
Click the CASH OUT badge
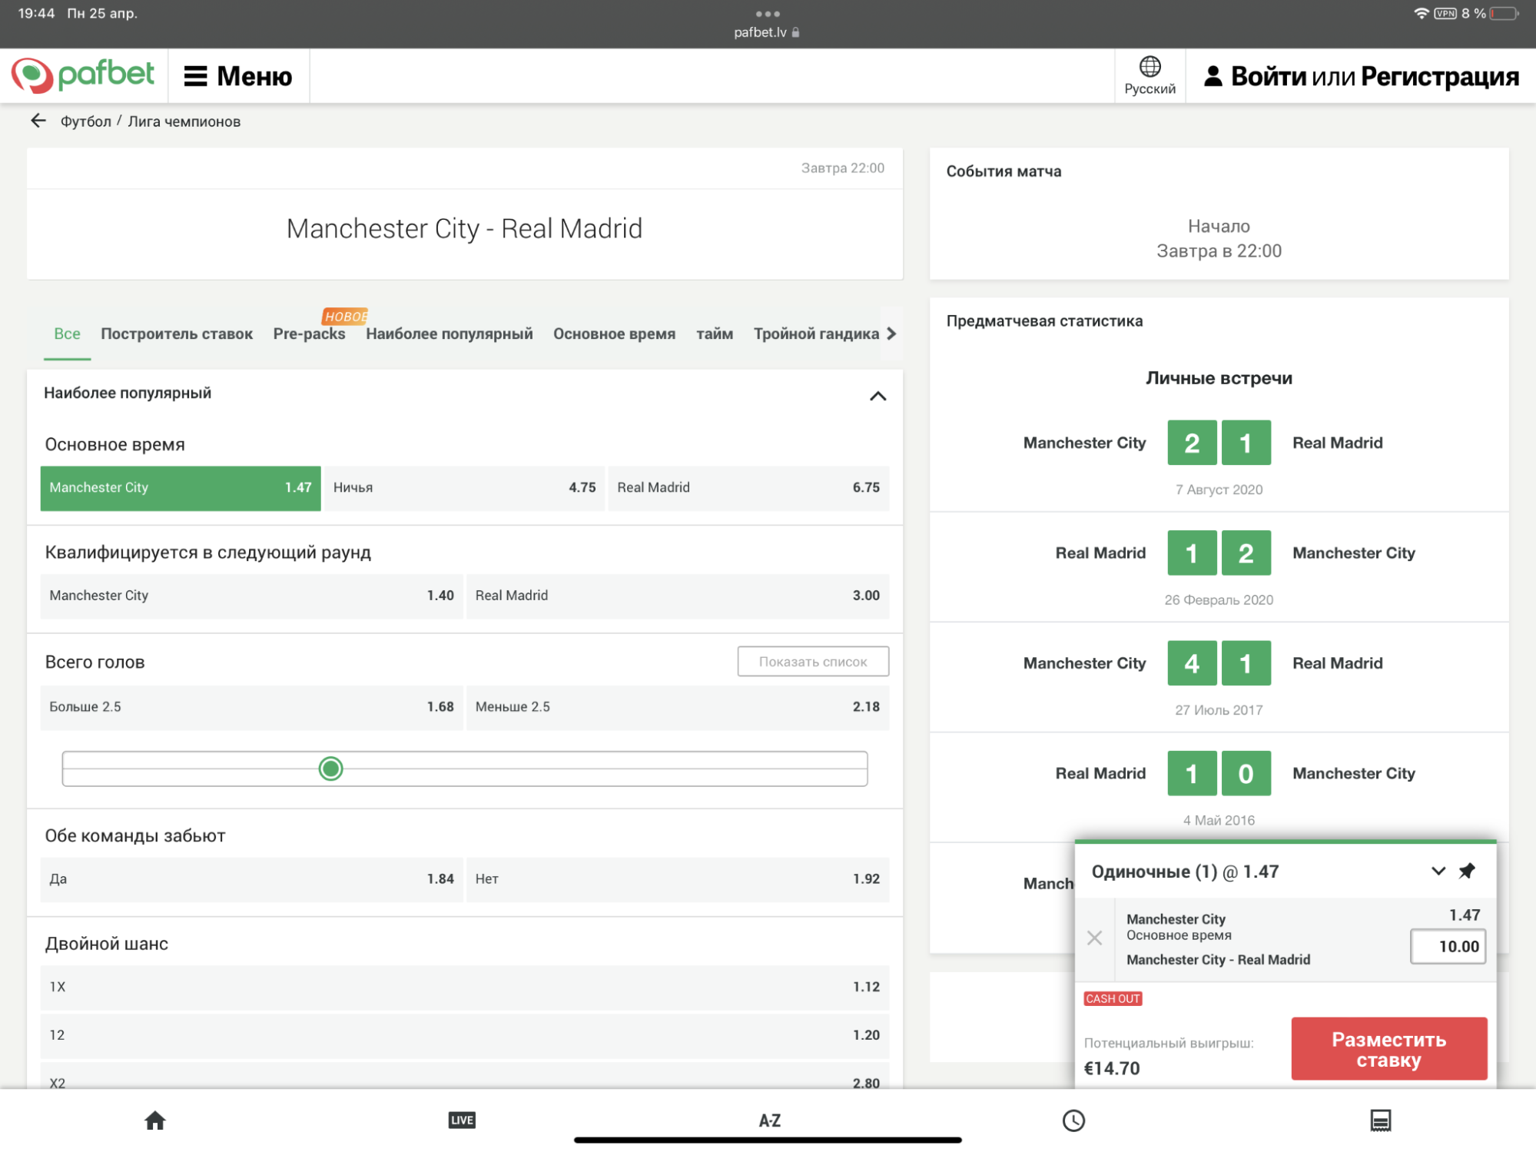pyautogui.click(x=1113, y=999)
